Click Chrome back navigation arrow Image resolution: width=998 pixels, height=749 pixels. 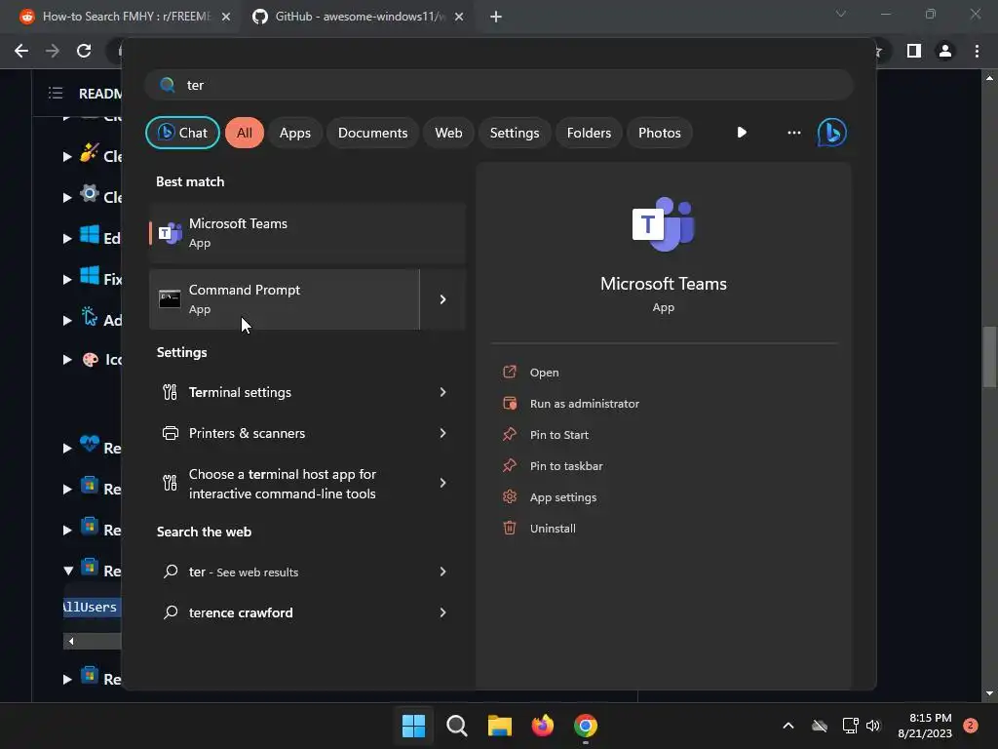coord(21,51)
